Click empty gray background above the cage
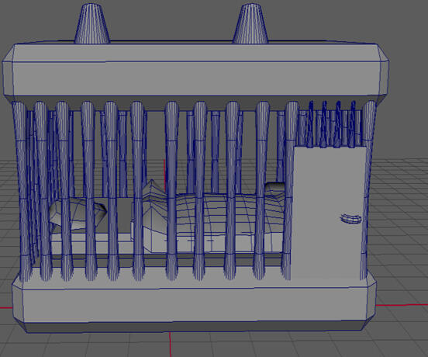 pyautogui.click(x=174, y=19)
